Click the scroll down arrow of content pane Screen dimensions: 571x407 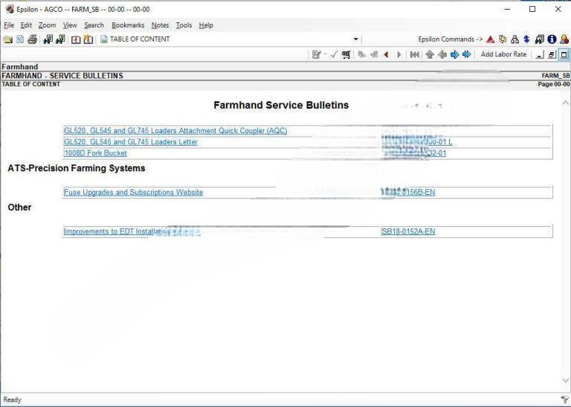coord(566,380)
